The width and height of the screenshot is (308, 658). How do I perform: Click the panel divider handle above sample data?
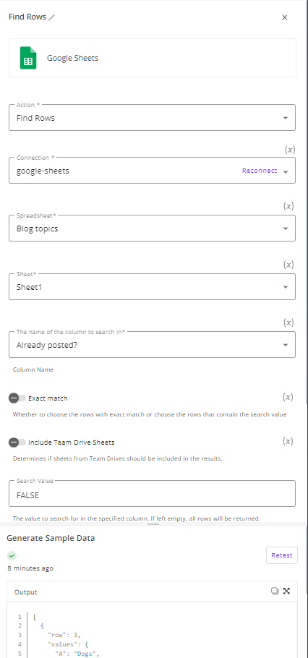pos(153,524)
